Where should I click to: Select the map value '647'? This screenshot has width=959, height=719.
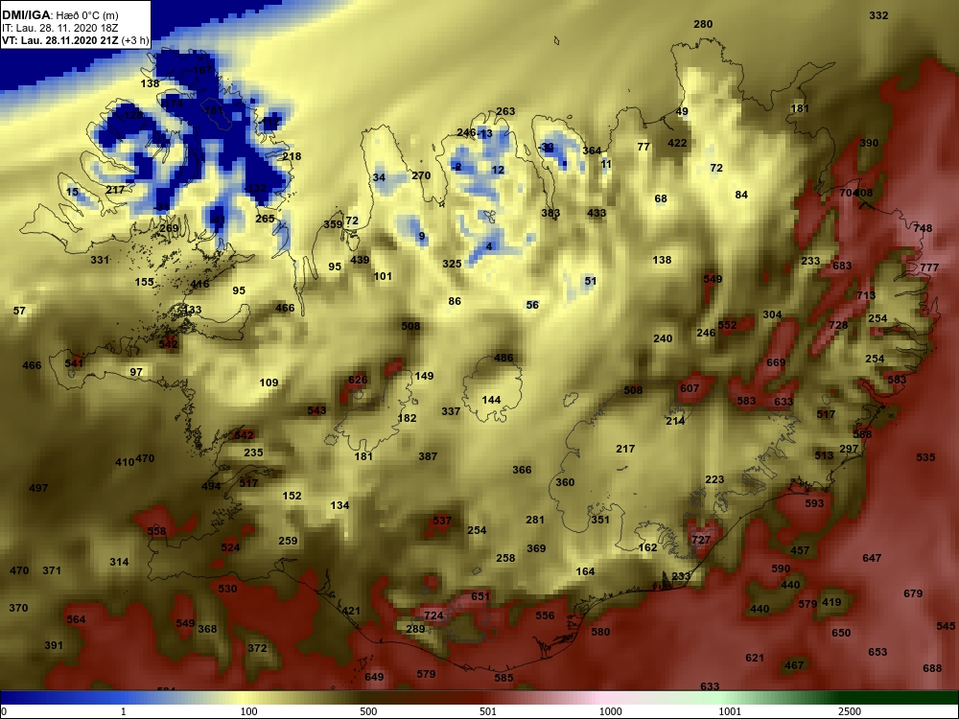[x=872, y=558]
